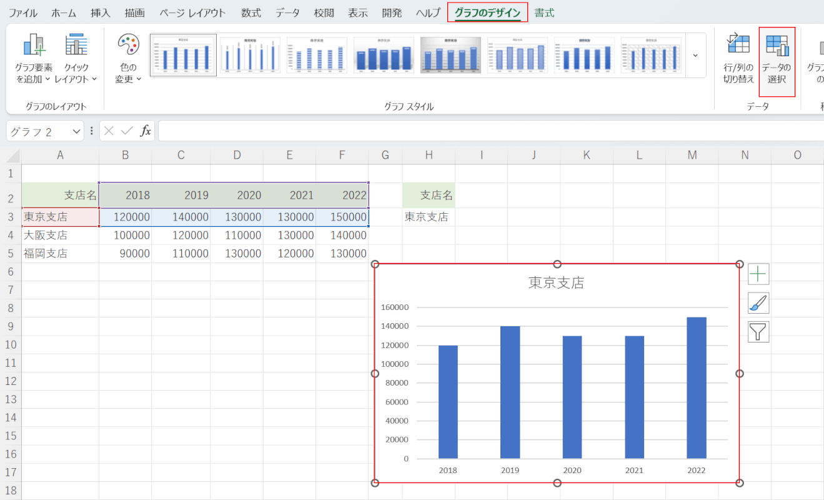
Task: Click the green plus chart elements button
Action: (758, 274)
